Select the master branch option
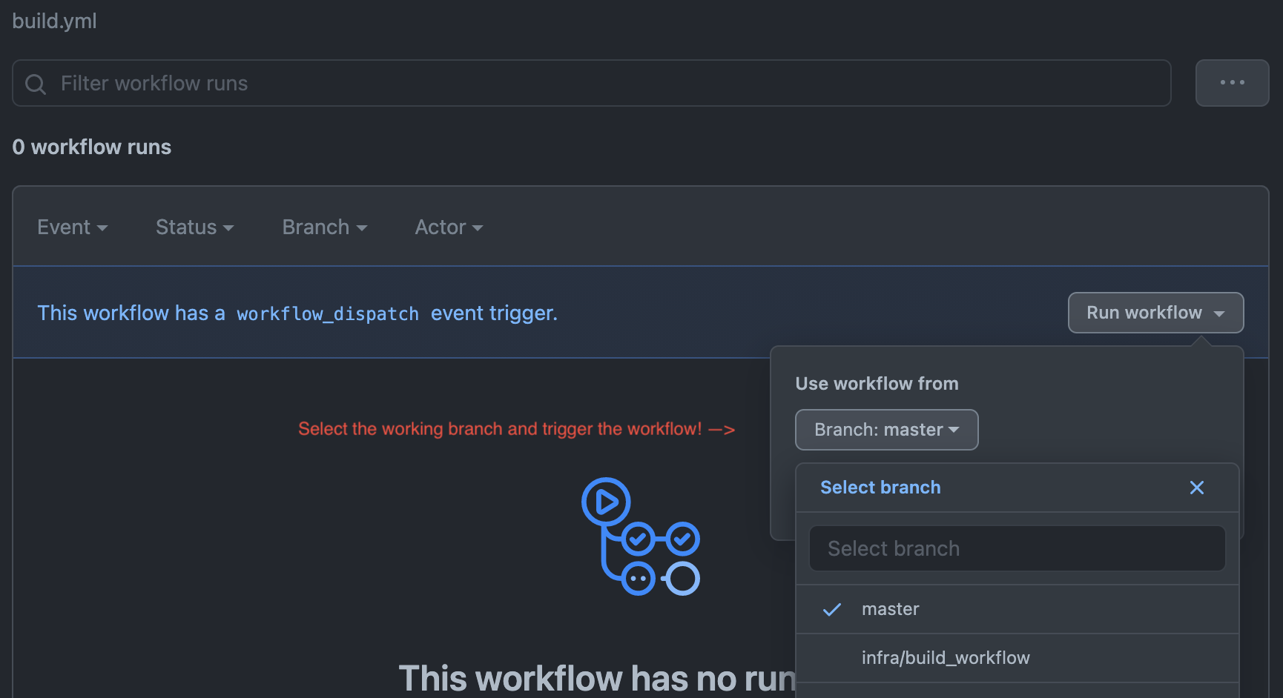The height and width of the screenshot is (698, 1283). click(890, 609)
